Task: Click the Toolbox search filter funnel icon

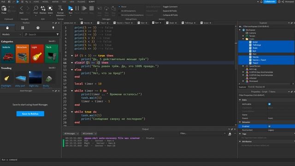Action: pos(58,35)
